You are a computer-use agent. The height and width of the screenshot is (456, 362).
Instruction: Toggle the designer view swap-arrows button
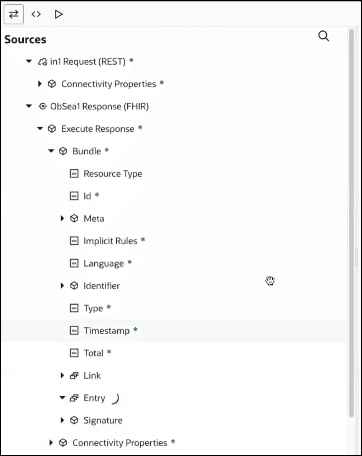tap(14, 14)
